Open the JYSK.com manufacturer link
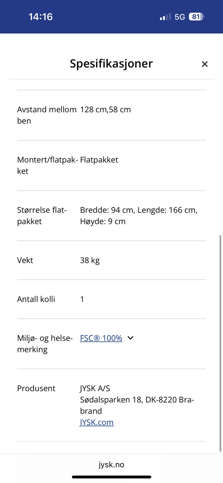 (97, 422)
